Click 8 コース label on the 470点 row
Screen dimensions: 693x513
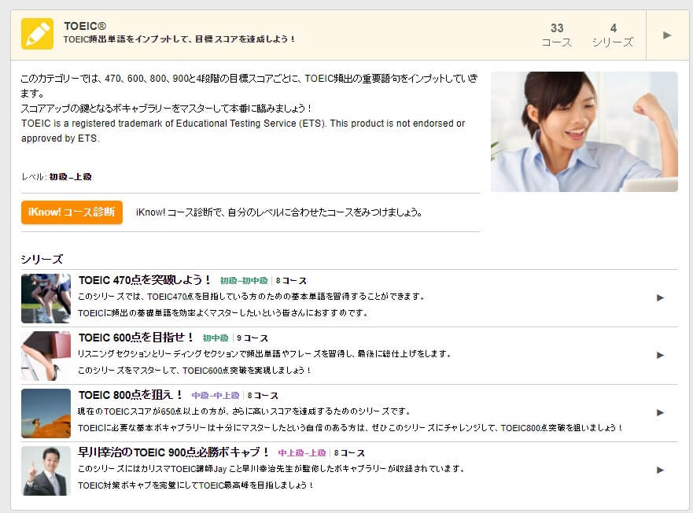tap(291, 281)
